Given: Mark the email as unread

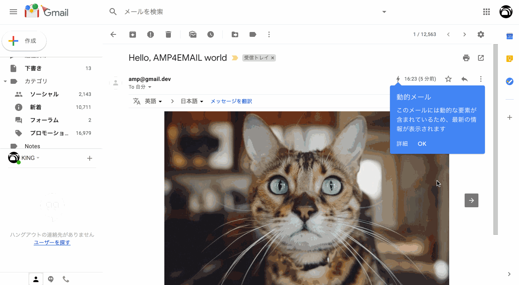Looking at the screenshot, I should tap(193, 34).
